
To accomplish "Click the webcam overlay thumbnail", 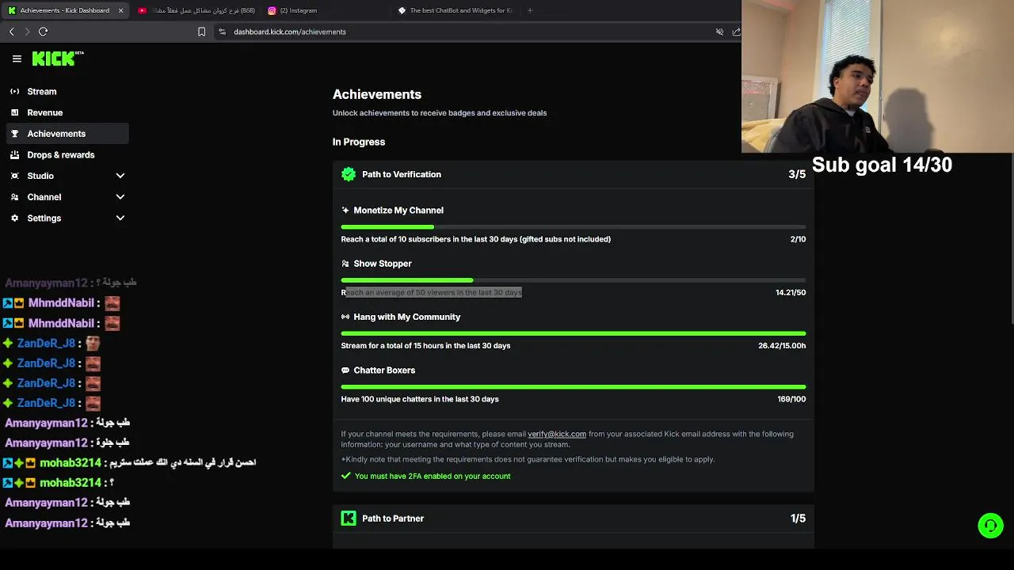I will point(877,76).
